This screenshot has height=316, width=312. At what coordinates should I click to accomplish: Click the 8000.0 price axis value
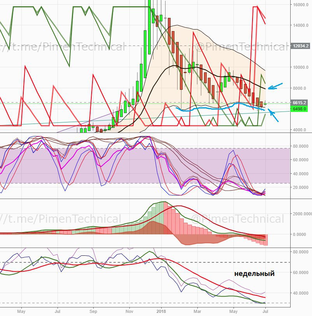[x=299, y=88]
